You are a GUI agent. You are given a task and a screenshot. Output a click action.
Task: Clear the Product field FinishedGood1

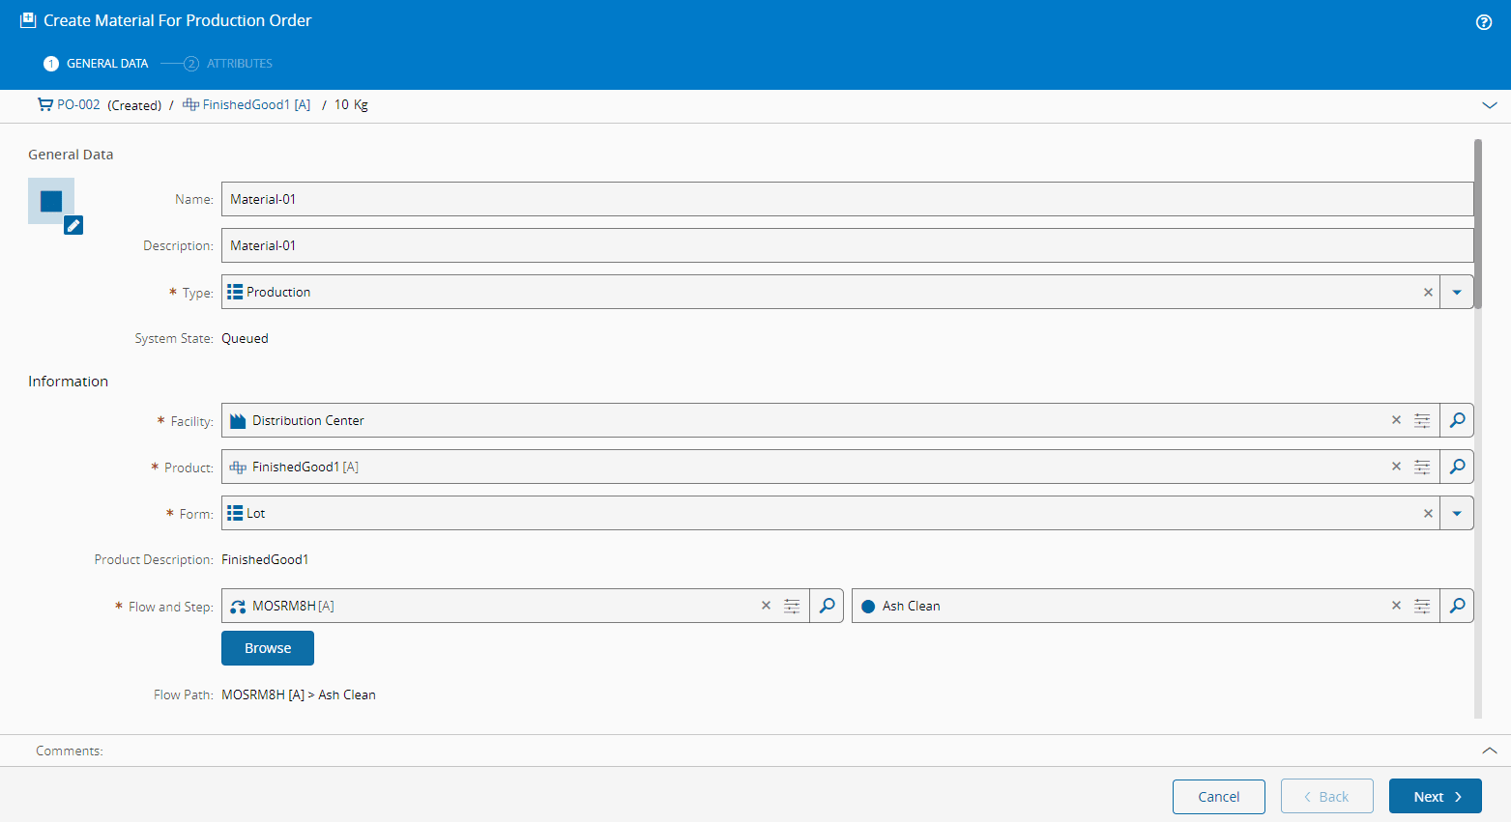[1396, 467]
